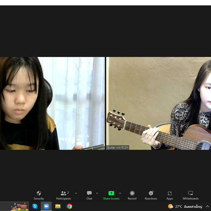Screen dimensions: 211x211
Task: Start recording with the Record button
Action: pos(132,195)
